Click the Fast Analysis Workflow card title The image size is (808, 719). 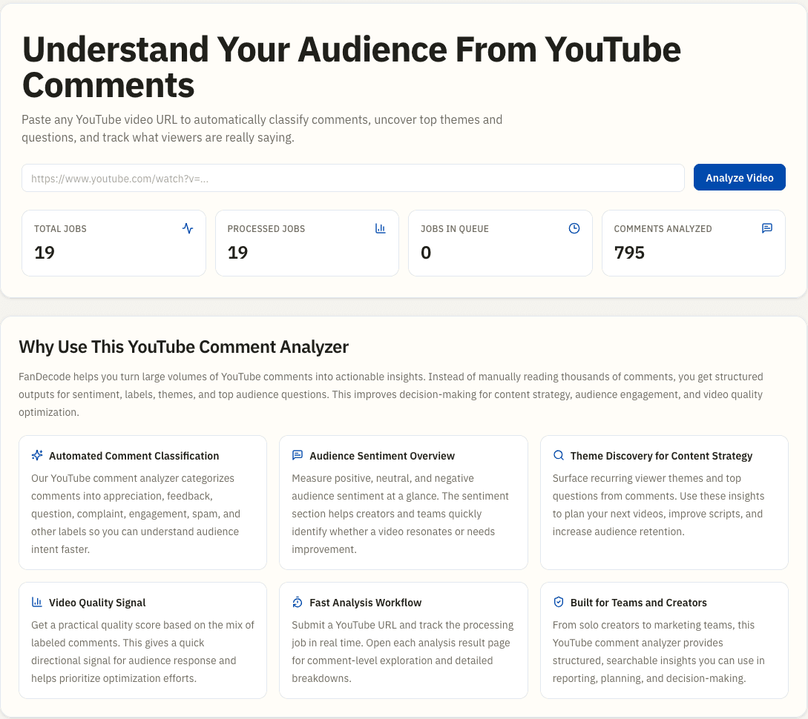click(x=367, y=603)
